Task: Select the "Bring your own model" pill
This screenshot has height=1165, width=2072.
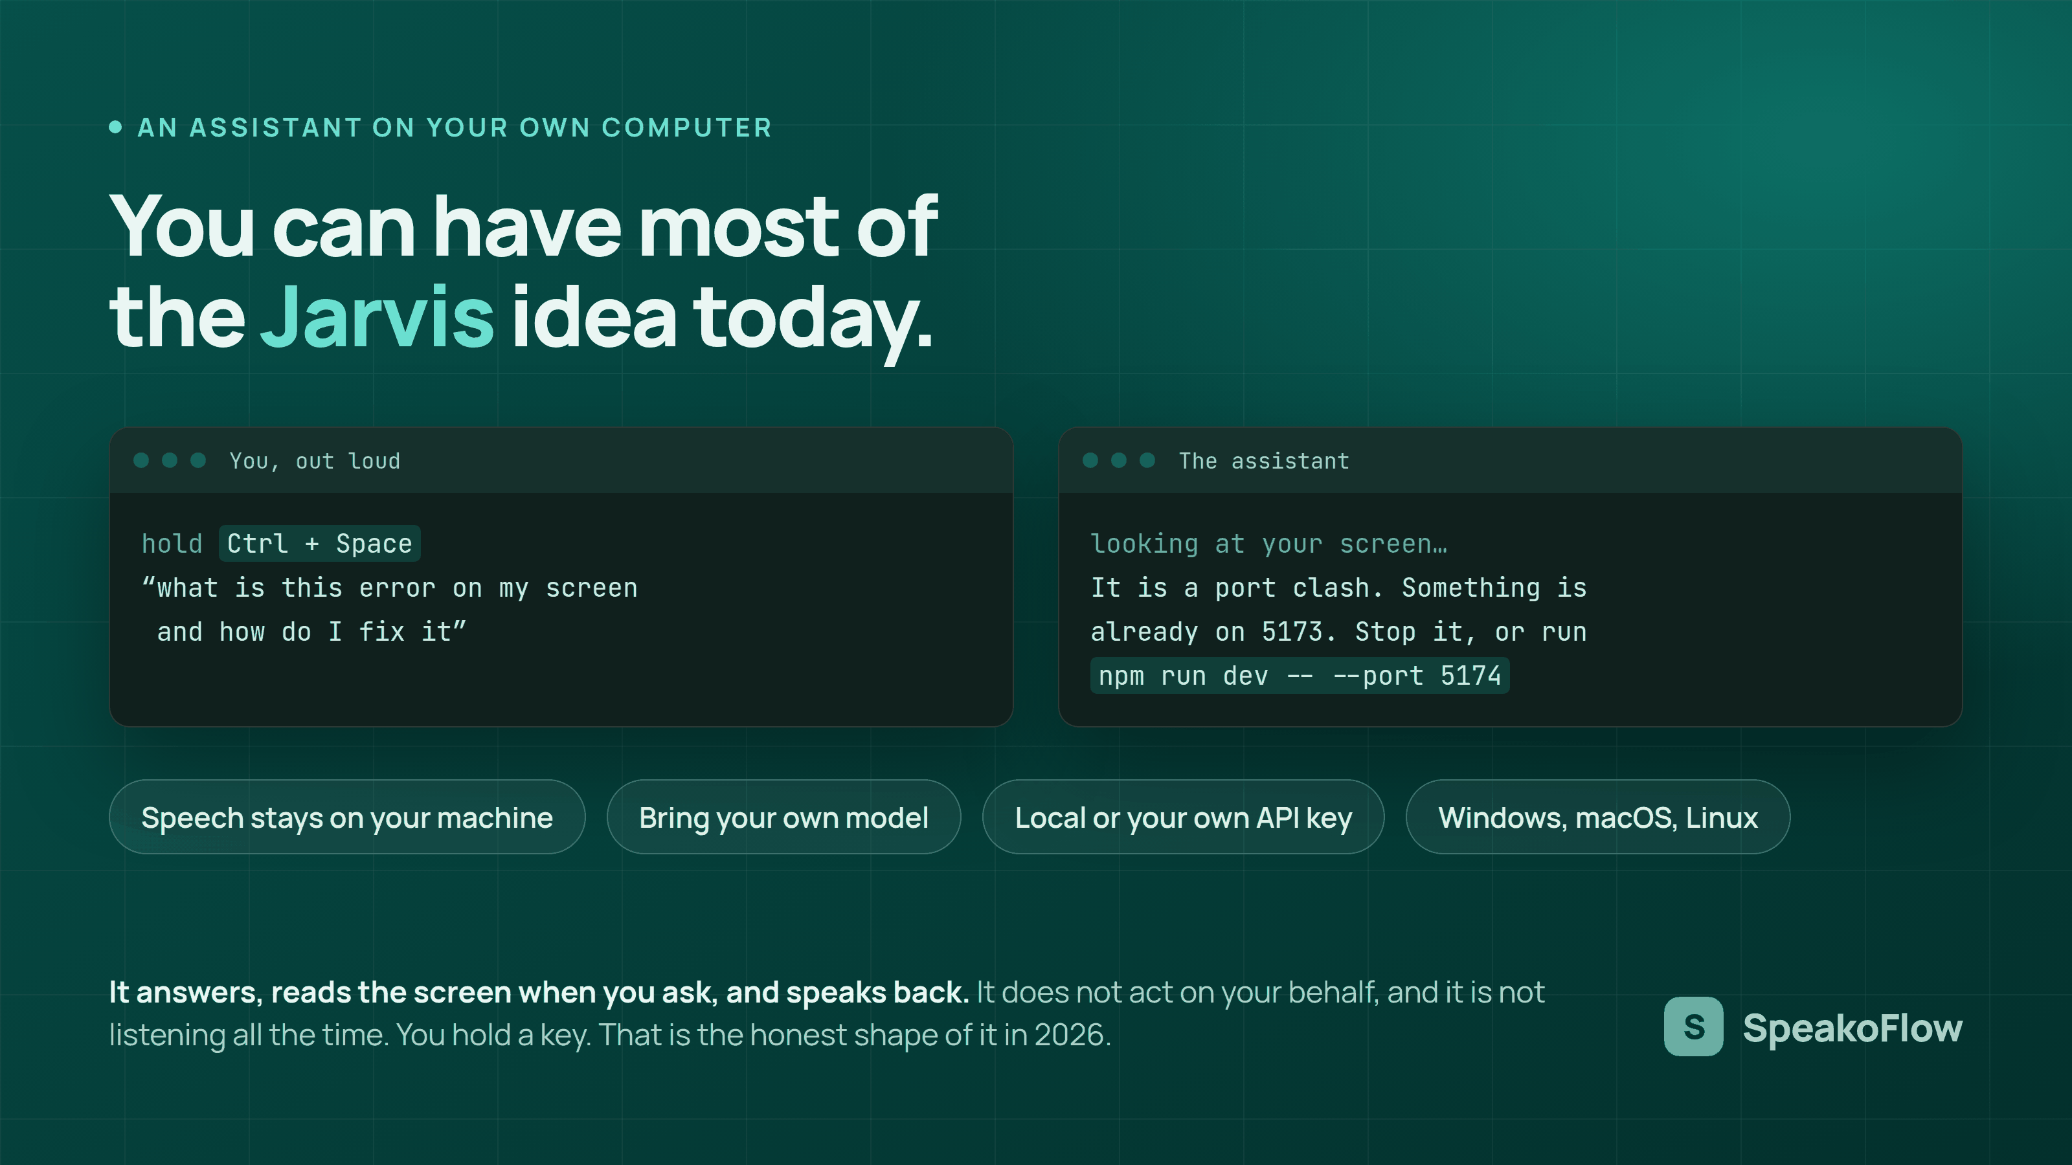Action: (783, 817)
